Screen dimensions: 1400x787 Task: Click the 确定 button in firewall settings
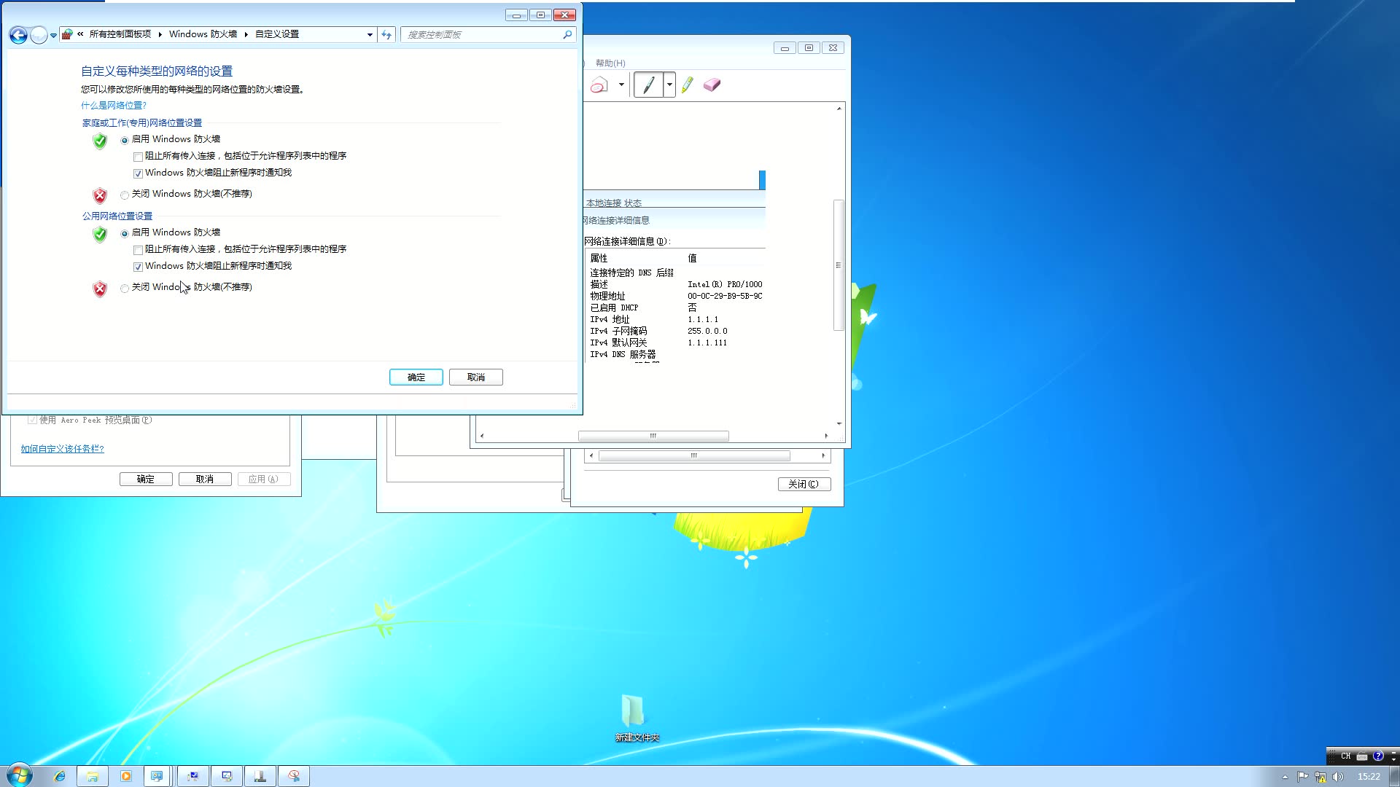(416, 377)
